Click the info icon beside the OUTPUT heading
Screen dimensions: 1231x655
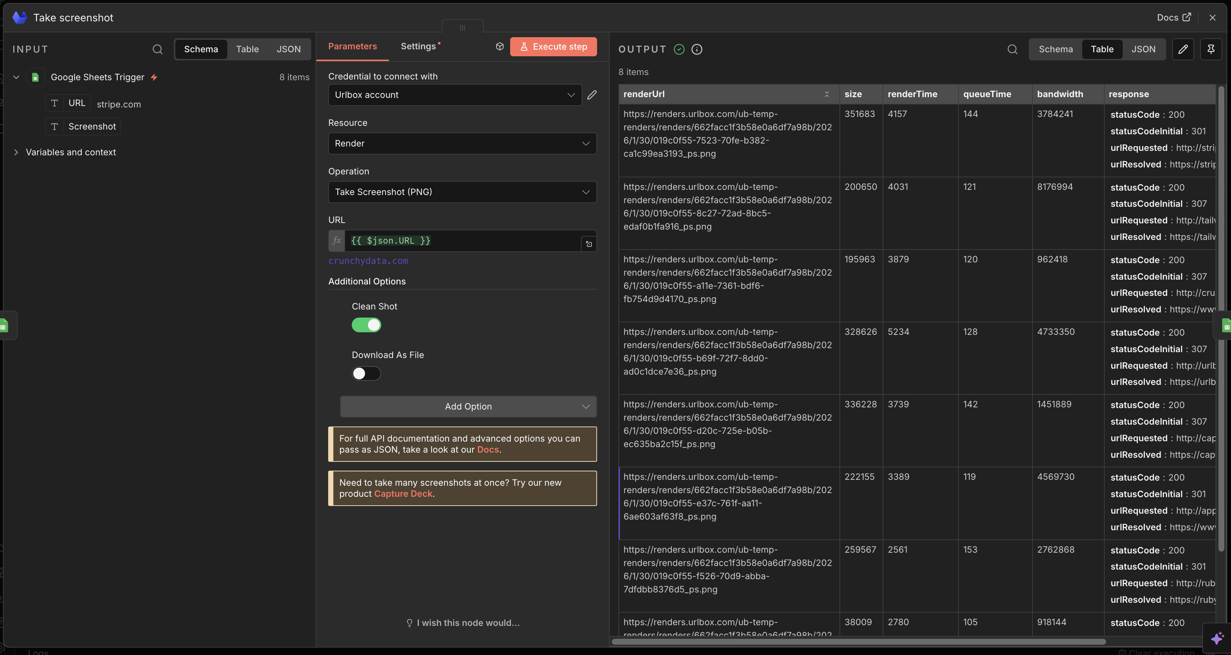(x=697, y=49)
